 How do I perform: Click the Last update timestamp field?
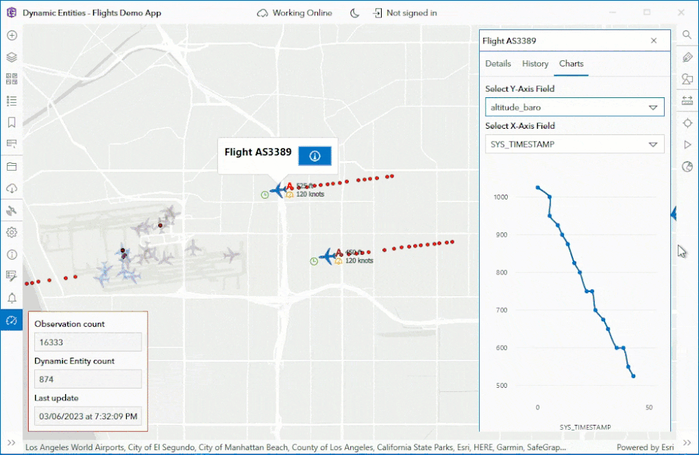point(88,416)
